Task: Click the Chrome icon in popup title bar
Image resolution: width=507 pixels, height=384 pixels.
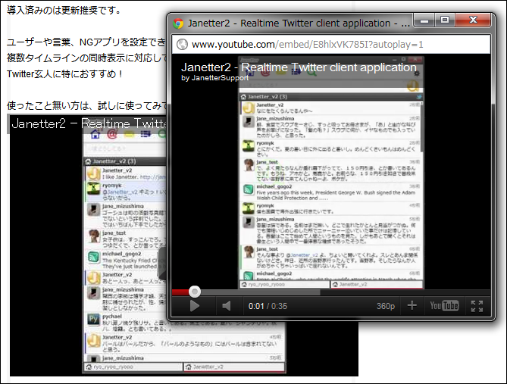Action: (178, 23)
